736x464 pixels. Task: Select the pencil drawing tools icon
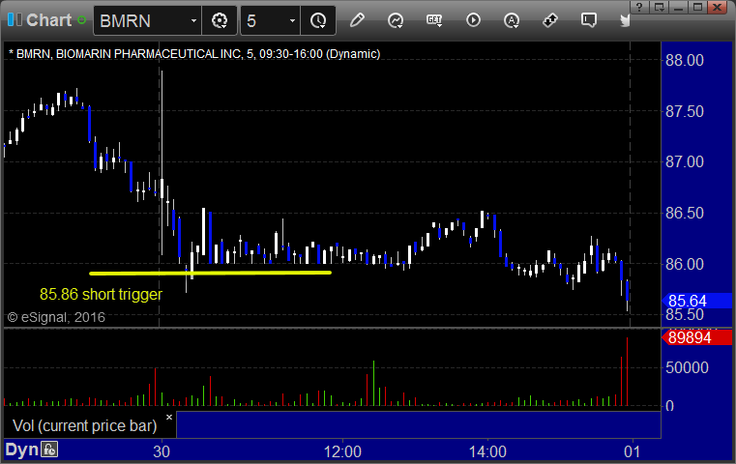[x=357, y=20]
